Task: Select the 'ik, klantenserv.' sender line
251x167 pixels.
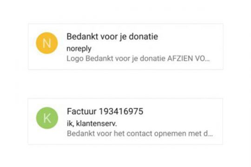Action: click(x=92, y=123)
